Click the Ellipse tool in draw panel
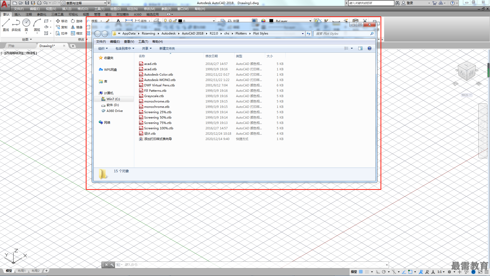Image resolution: width=490 pixels, height=276 pixels. (x=46, y=27)
